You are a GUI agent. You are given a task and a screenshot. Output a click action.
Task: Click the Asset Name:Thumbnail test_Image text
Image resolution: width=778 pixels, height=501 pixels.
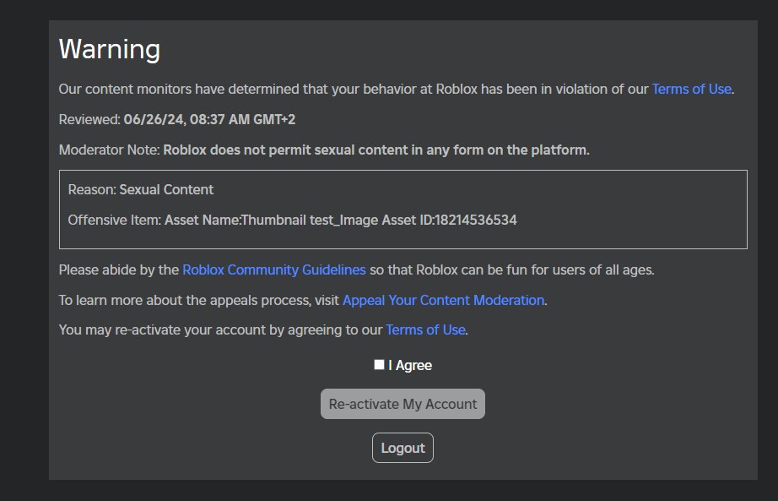[272, 220]
